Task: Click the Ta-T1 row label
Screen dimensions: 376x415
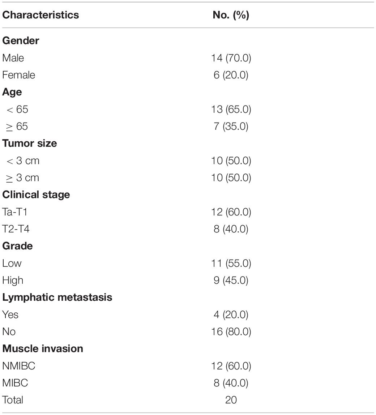Action: point(15,212)
